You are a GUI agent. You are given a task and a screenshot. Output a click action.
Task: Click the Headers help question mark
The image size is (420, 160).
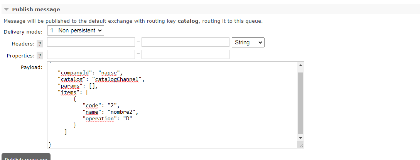coord(39,44)
